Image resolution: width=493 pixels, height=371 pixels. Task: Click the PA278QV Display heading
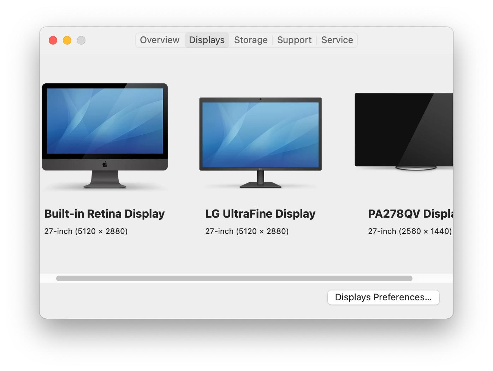[x=410, y=214]
